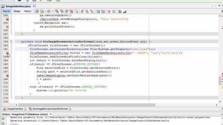The width and height of the screenshot is (223, 125).
Task: Click Shift Line Right icon
Action: click(x=103, y=11)
